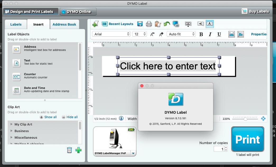Click the Text object icon
This screenshot has height=167, width=276.
pos(17,63)
